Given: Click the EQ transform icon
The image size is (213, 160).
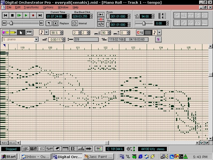Looking at the screenshot, I should point(197,23).
